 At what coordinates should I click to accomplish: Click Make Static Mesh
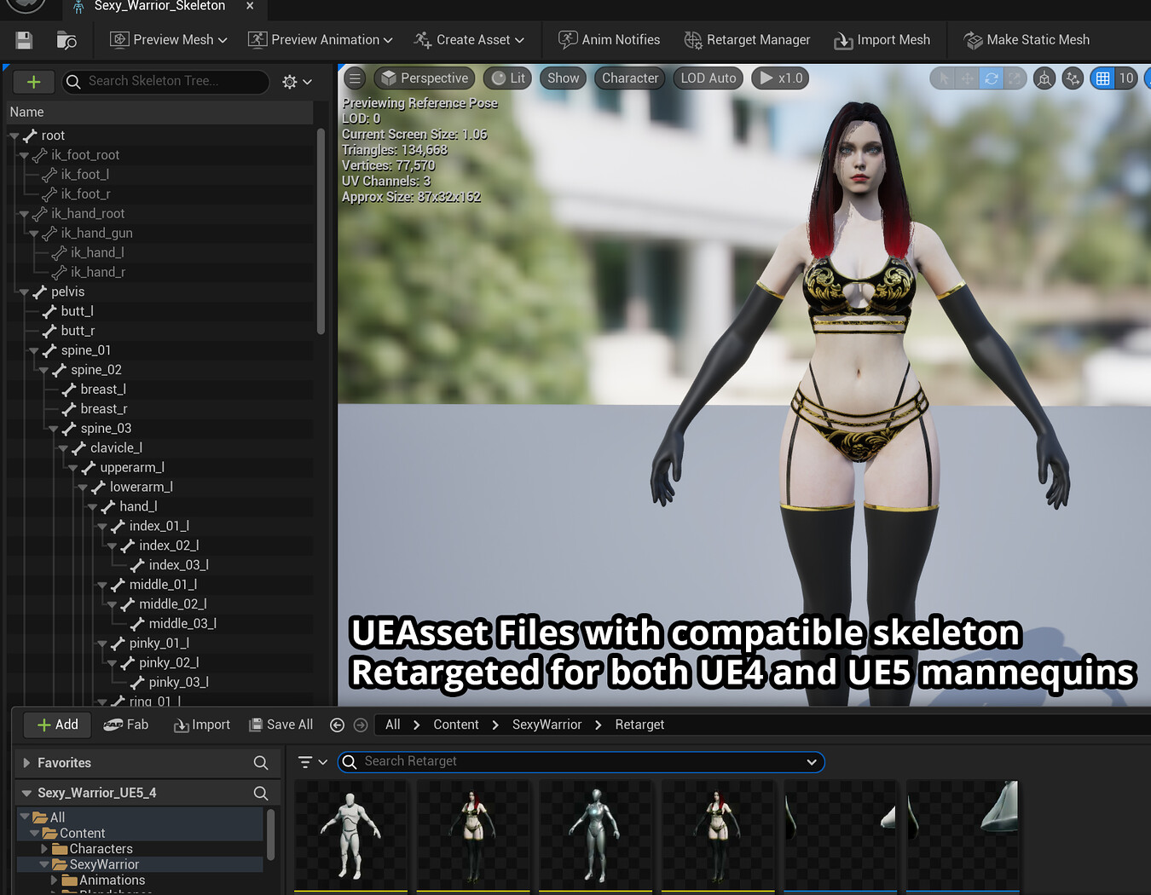[1027, 40]
